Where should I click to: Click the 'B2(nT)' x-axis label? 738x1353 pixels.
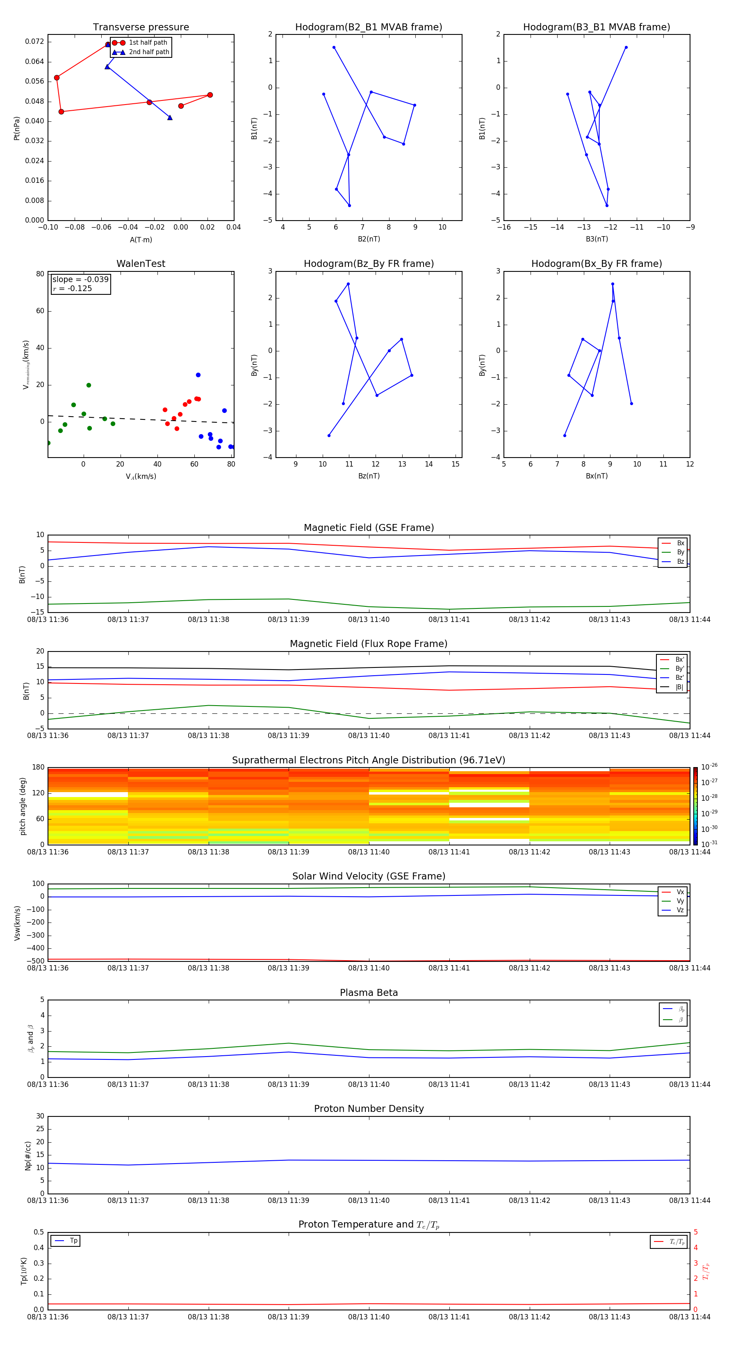[369, 239]
